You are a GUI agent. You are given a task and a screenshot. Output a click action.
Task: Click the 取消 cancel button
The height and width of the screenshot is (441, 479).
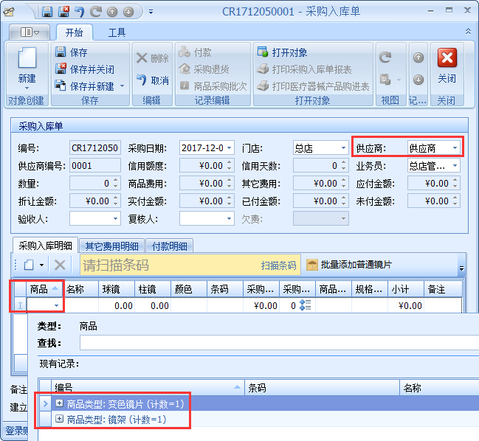click(x=152, y=80)
